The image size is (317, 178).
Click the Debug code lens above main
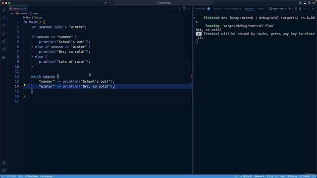pos(38,18)
